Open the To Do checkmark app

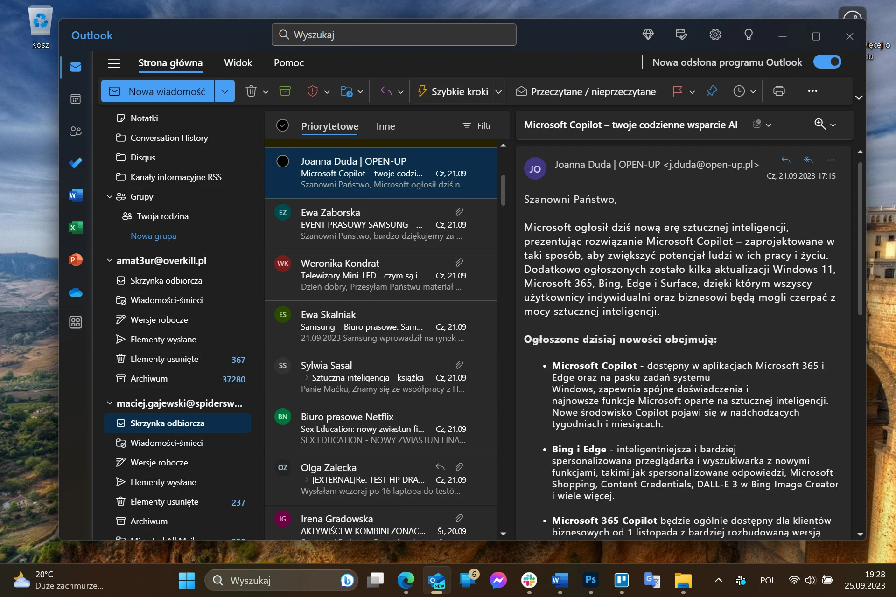pyautogui.click(x=76, y=163)
